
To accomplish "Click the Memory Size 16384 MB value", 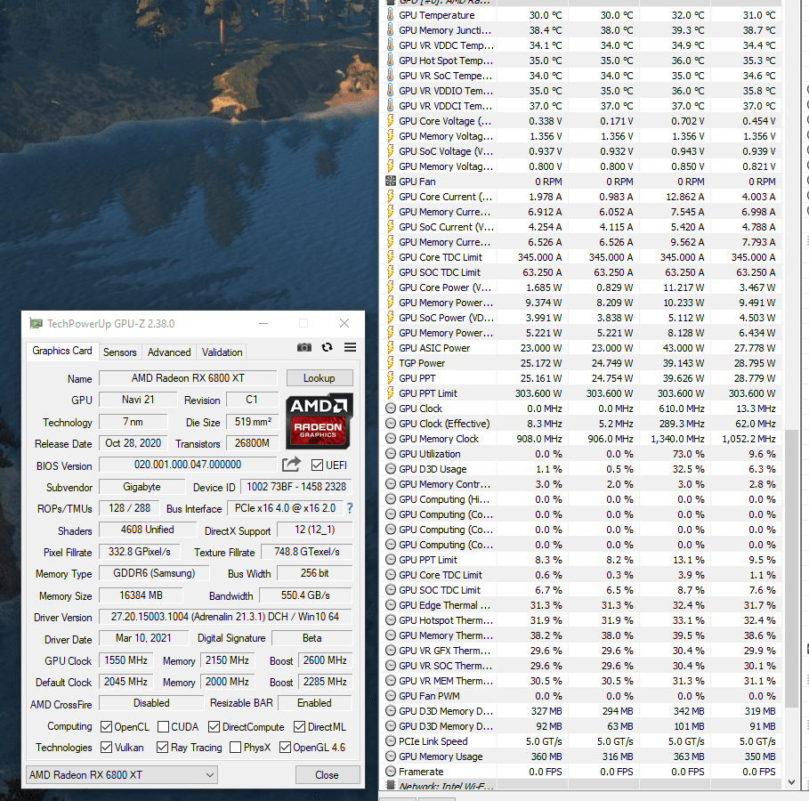I will 141,595.
